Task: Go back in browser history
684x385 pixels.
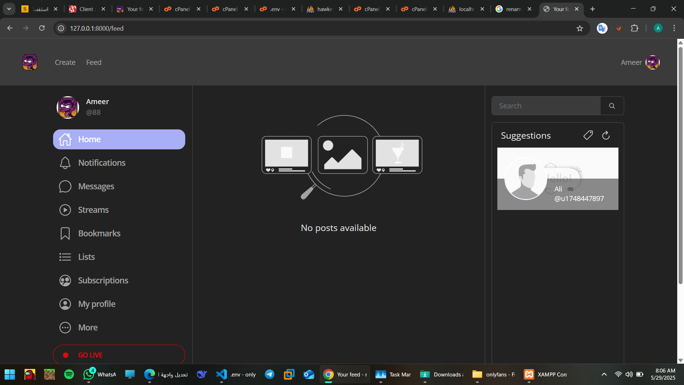Action: (x=10, y=28)
